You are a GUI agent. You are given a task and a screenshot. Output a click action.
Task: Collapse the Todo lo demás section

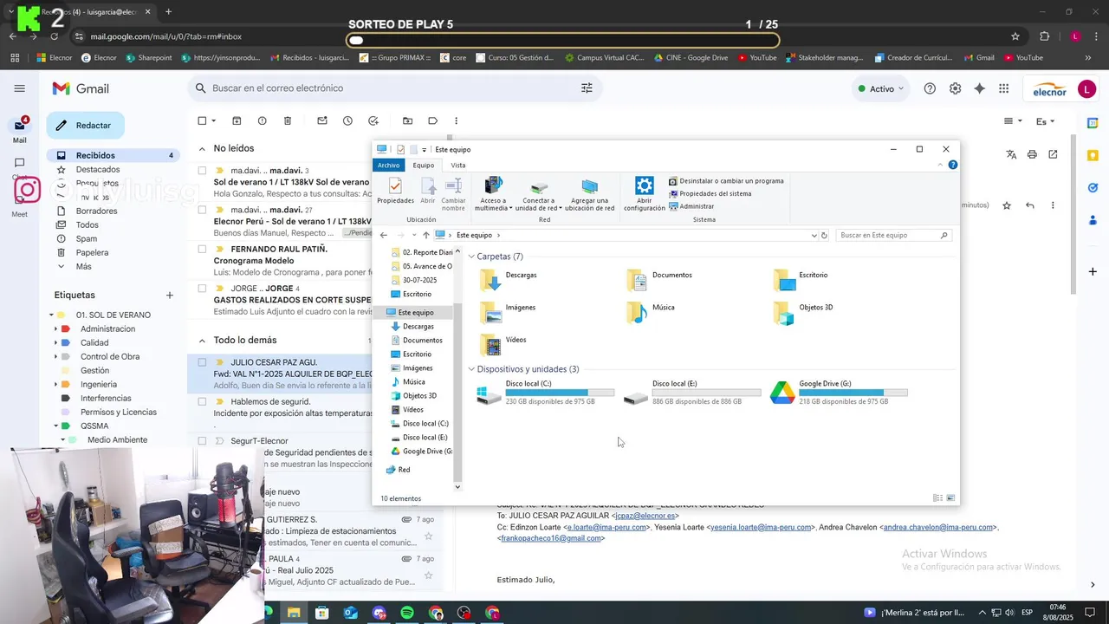[x=202, y=341]
